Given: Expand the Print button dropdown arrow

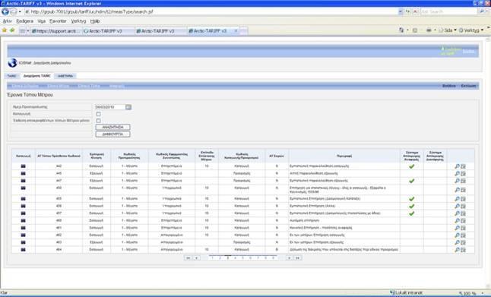Looking at the screenshot, I should click(x=435, y=30).
